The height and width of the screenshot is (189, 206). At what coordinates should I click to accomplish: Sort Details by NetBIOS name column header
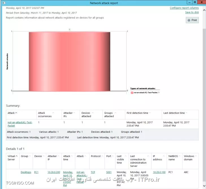coord(174,161)
